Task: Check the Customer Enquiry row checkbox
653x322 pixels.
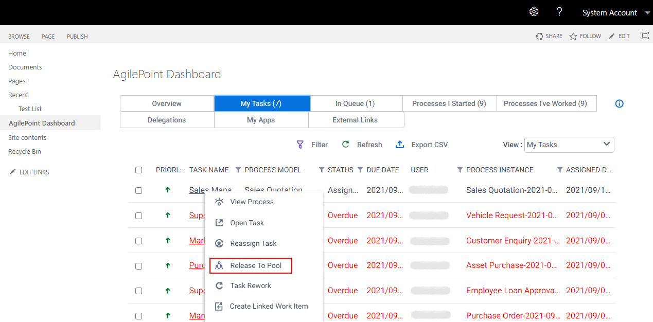Action: coord(138,241)
